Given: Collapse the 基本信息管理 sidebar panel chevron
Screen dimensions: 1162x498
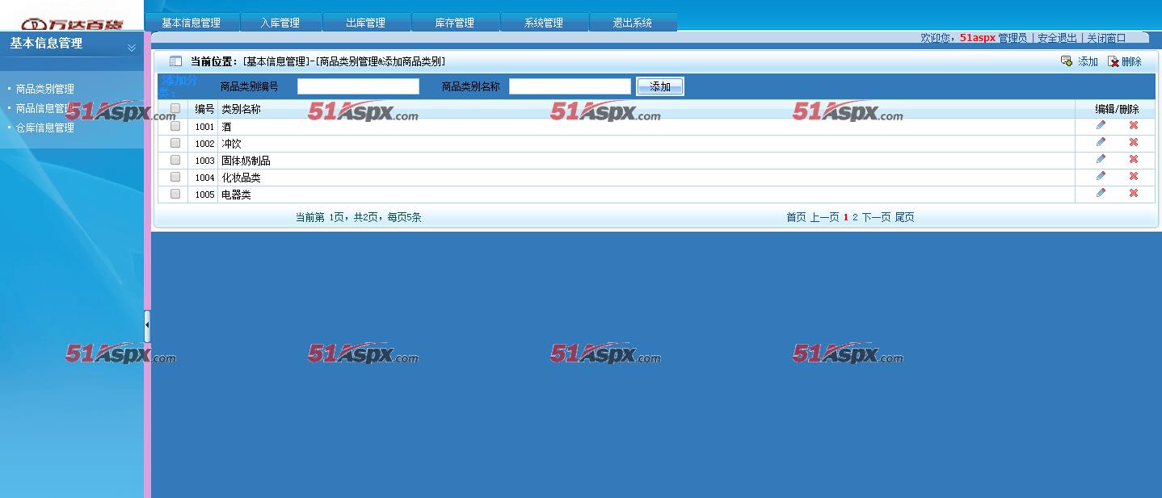Looking at the screenshot, I should 132,48.
